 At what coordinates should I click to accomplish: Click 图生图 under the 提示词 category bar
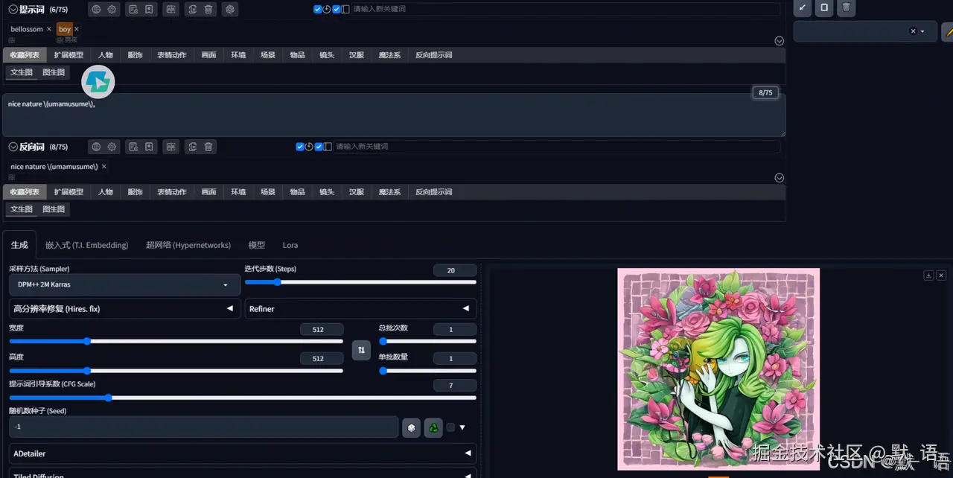pos(54,72)
